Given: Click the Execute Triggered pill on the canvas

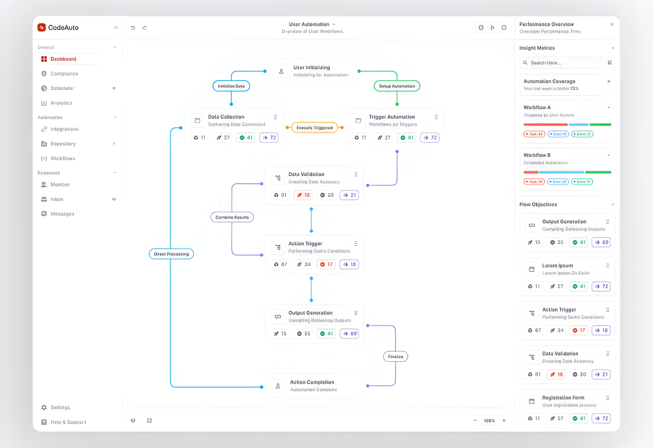Looking at the screenshot, I should [x=315, y=127].
